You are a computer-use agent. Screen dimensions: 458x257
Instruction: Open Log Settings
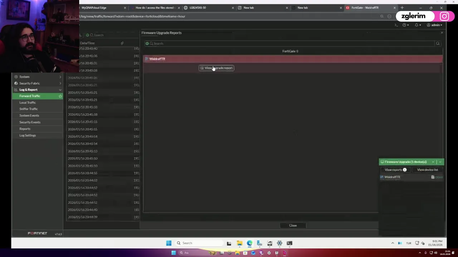click(28, 135)
